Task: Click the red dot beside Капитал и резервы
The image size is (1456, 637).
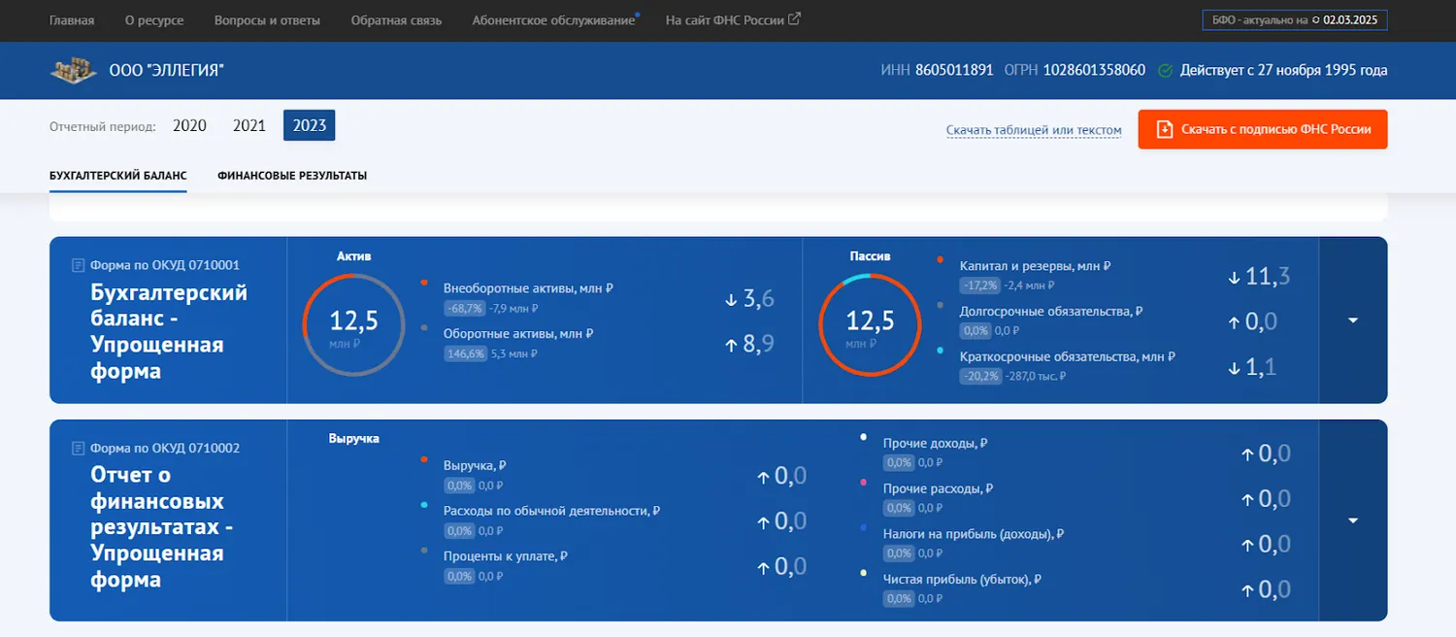Action: click(940, 259)
